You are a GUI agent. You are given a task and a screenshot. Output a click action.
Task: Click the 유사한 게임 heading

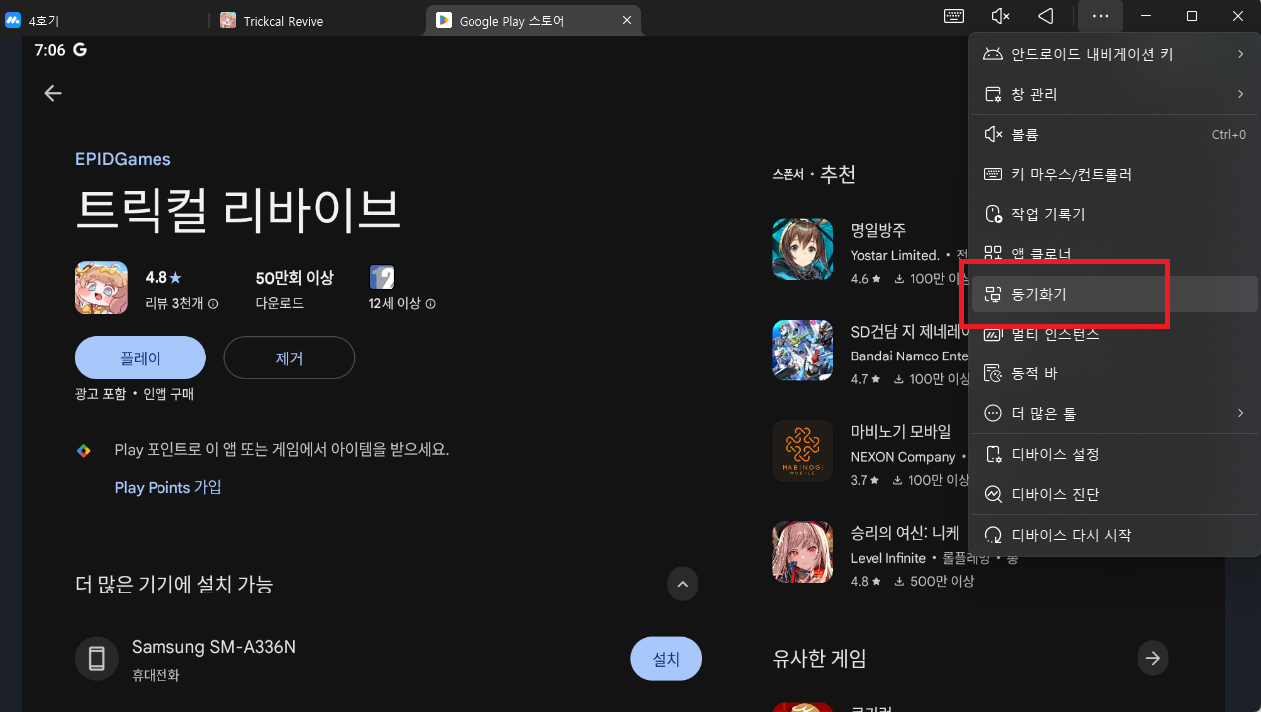pos(819,658)
